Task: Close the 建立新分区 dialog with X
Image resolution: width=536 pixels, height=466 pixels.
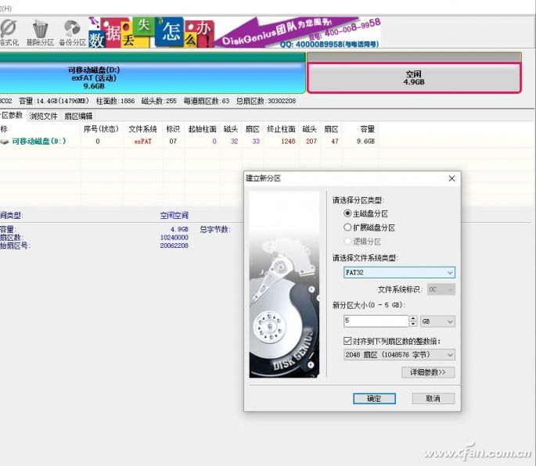Action: pos(451,178)
